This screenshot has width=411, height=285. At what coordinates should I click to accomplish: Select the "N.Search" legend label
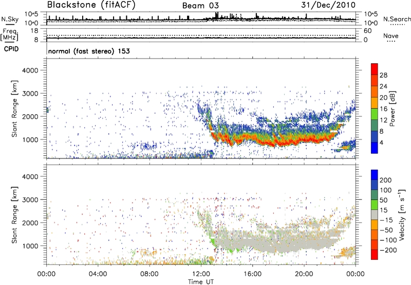(397, 19)
